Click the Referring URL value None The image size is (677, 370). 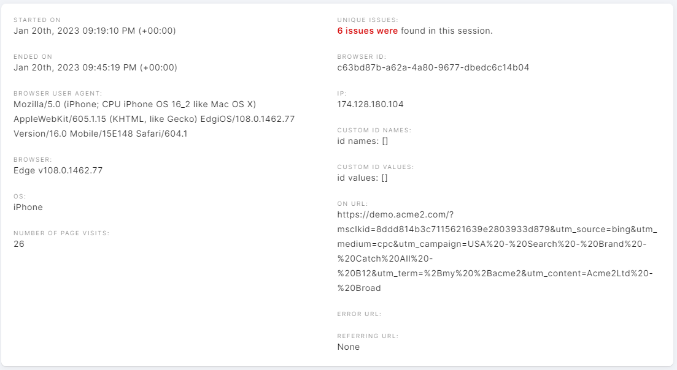[x=349, y=347]
